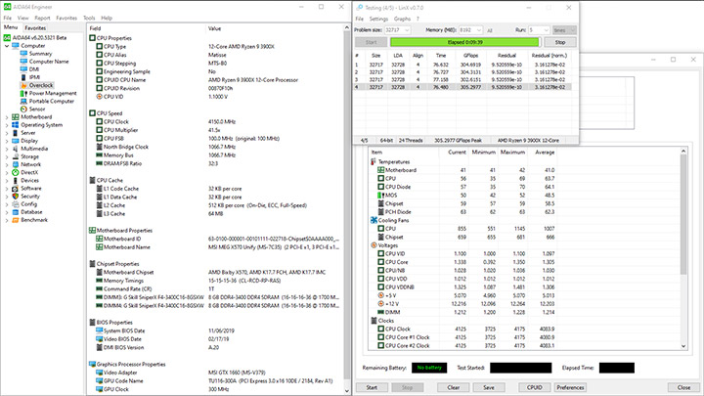Collapse the Computer tree node

point(8,45)
